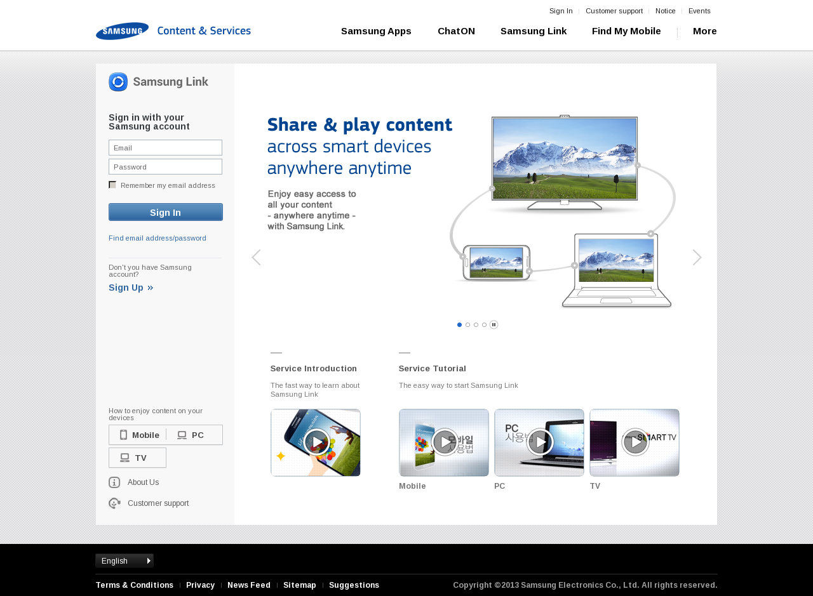
Task: Open News Feed footer link
Action: point(249,585)
